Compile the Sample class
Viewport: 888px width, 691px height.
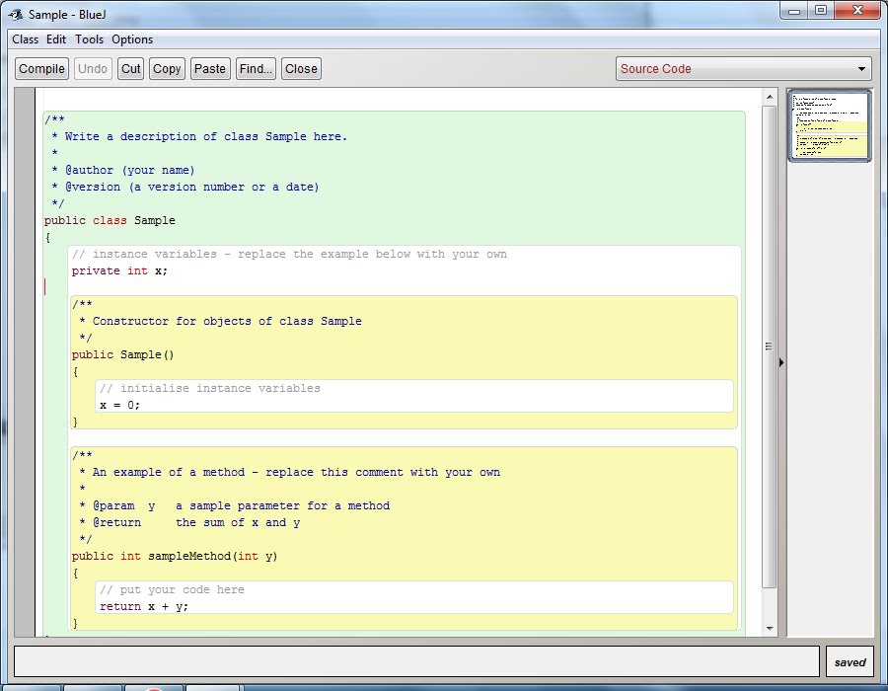tap(41, 68)
